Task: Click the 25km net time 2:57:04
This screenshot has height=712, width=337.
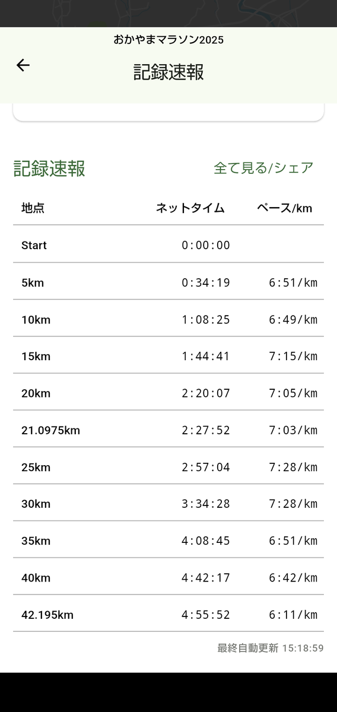Action: 206,467
